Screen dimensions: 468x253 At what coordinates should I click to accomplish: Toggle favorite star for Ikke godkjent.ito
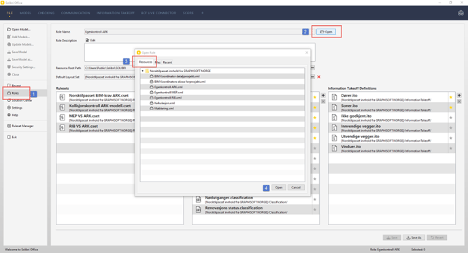tap(451, 118)
